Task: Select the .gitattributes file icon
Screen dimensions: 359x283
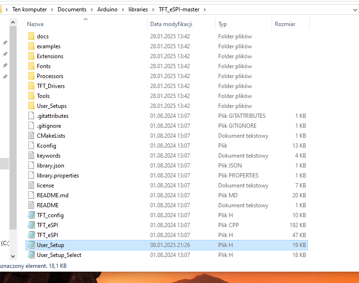Action: pos(31,116)
